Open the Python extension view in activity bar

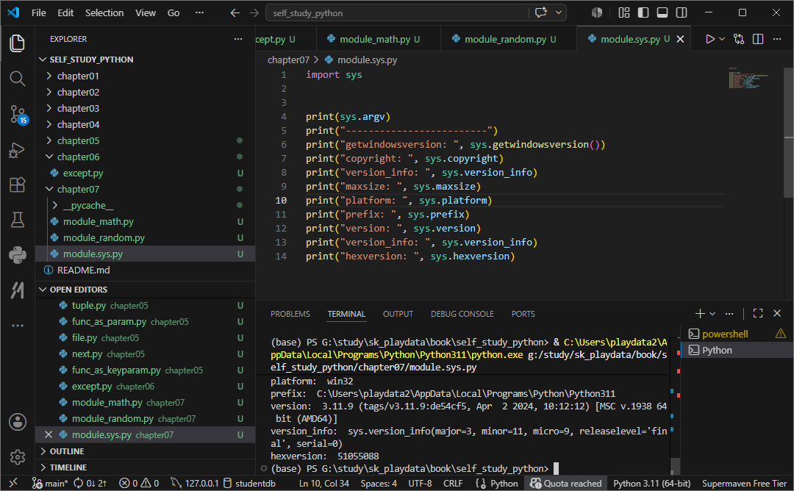pos(17,254)
